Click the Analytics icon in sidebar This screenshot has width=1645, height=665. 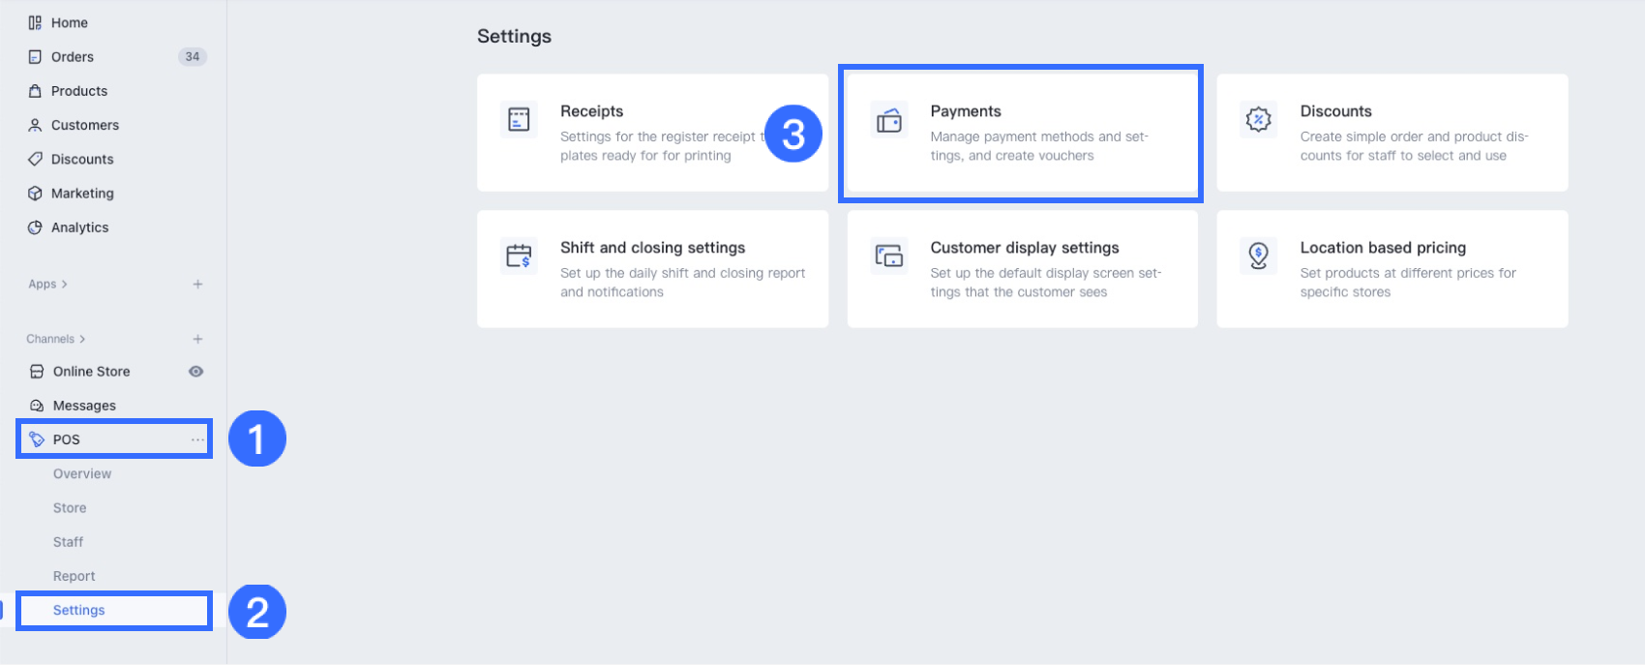point(35,227)
